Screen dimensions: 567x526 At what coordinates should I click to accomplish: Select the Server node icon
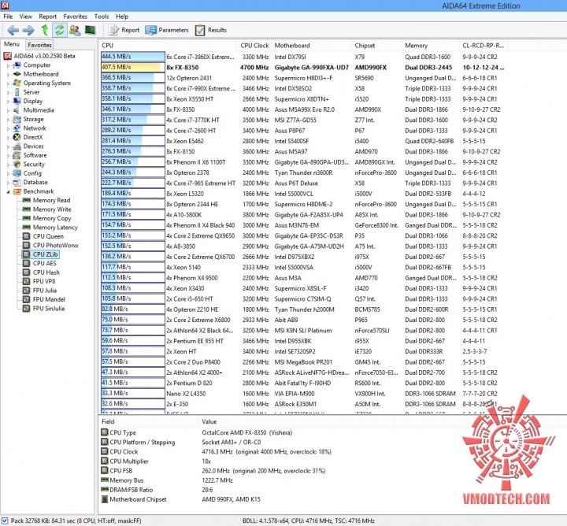coord(17,92)
